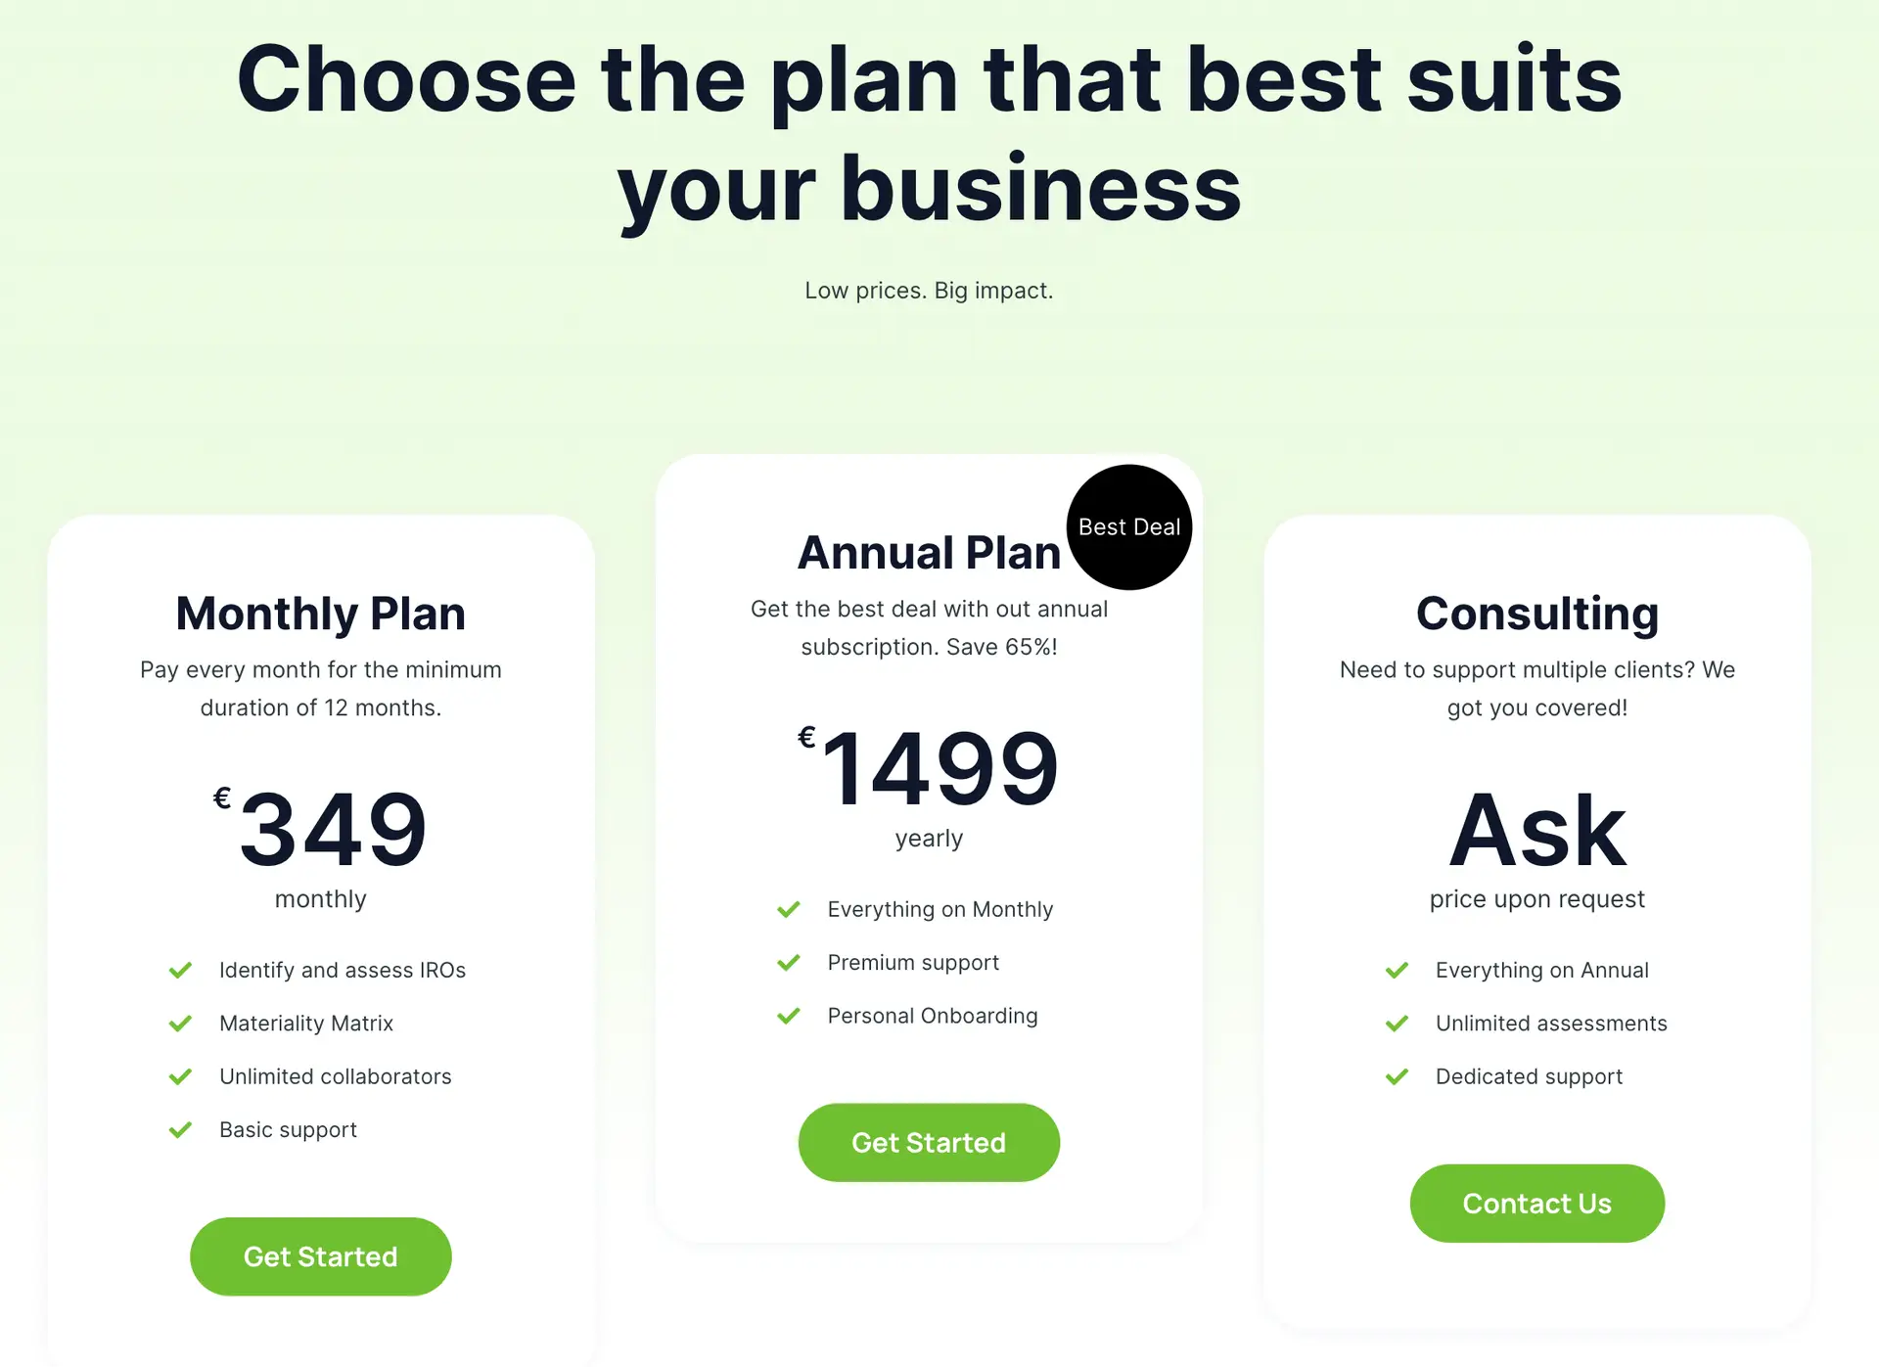Click Get Started under the Monthly Plan
Image resolution: width=1879 pixels, height=1367 pixels.
pos(320,1256)
